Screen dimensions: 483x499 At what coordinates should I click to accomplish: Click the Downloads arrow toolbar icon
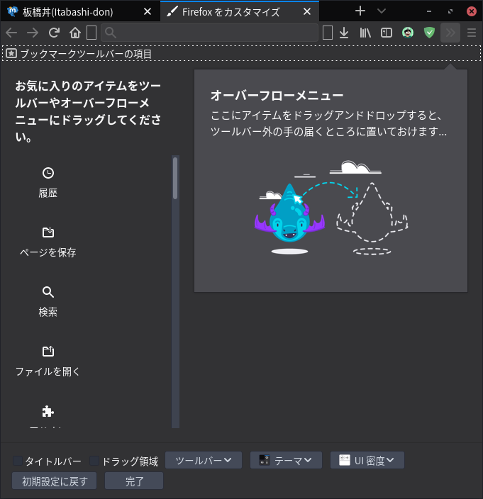pyautogui.click(x=344, y=33)
